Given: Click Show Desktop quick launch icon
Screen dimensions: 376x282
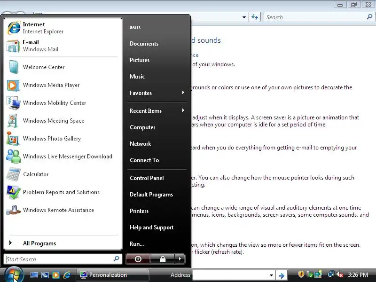Looking at the screenshot, I should 34,275.
